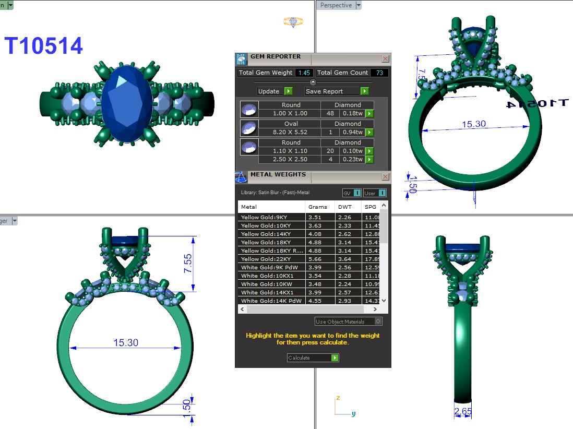The height and width of the screenshot is (429, 573).
Task: Click the oval 8.20 x 5.52 gem icon
Action: coord(249,128)
